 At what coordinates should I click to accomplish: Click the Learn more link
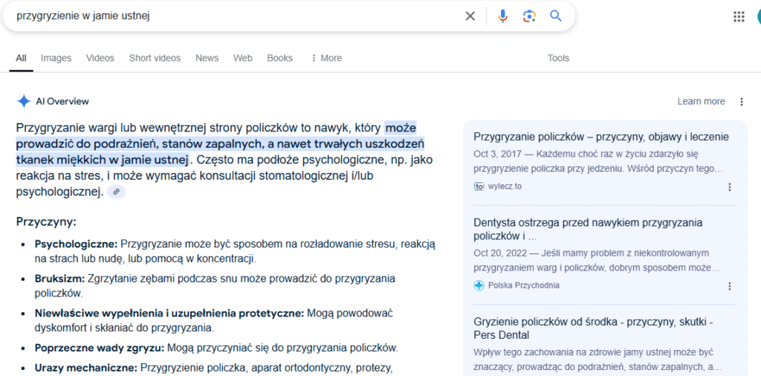[x=701, y=102]
